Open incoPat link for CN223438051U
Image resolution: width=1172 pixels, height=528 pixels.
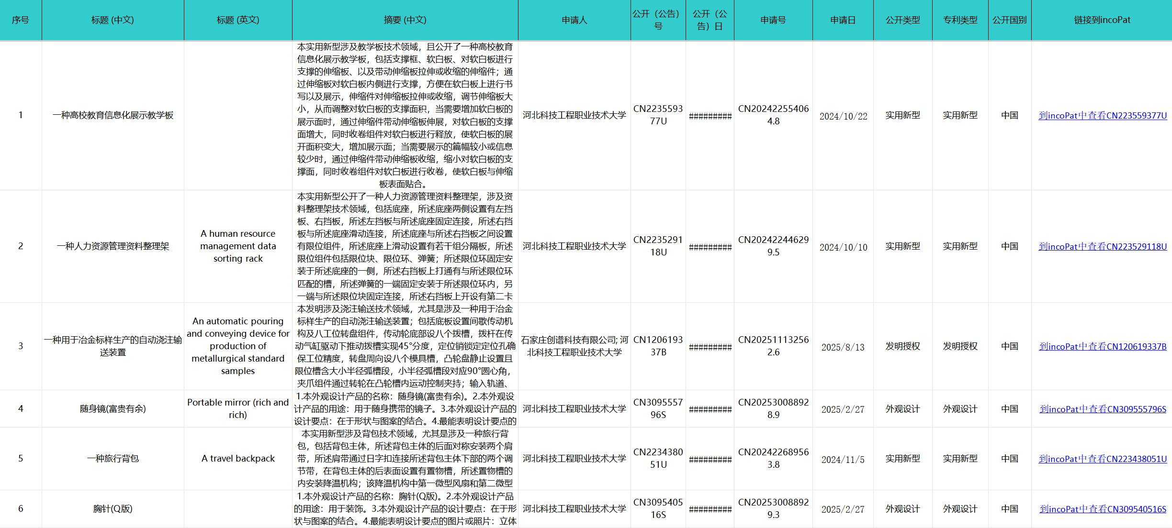pyautogui.click(x=1102, y=459)
